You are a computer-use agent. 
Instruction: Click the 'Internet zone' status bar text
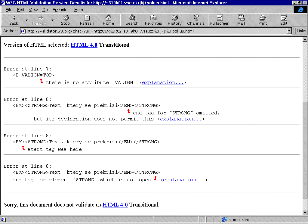[x=239, y=219]
